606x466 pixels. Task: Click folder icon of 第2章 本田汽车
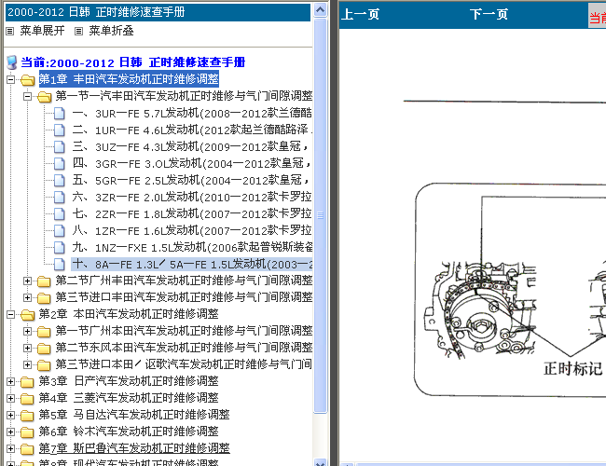click(x=27, y=315)
